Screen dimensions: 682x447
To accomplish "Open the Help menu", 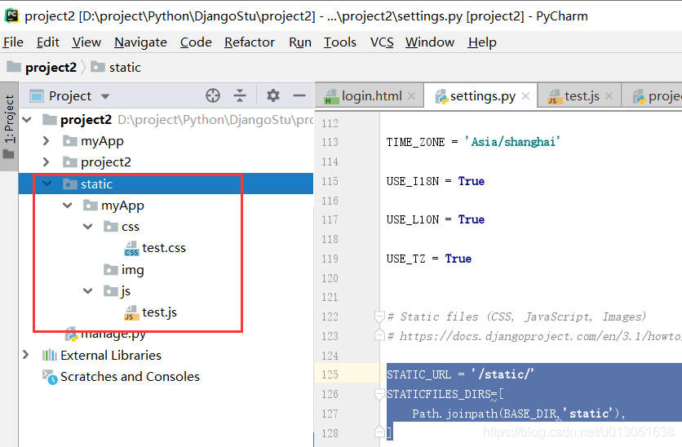I will 482,42.
